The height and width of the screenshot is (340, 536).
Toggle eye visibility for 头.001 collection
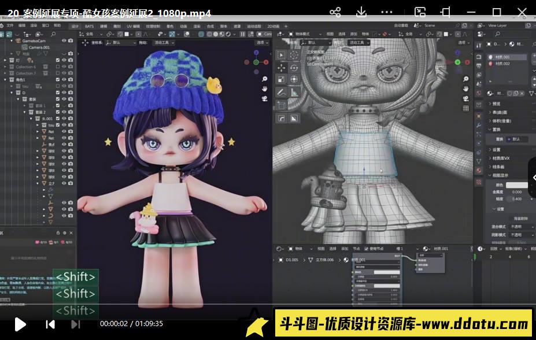click(64, 119)
